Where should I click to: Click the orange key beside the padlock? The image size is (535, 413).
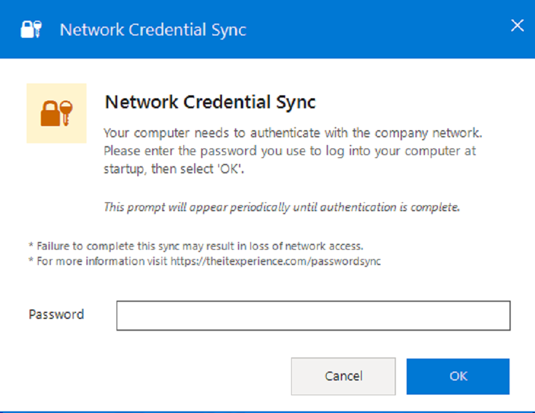[65, 112]
